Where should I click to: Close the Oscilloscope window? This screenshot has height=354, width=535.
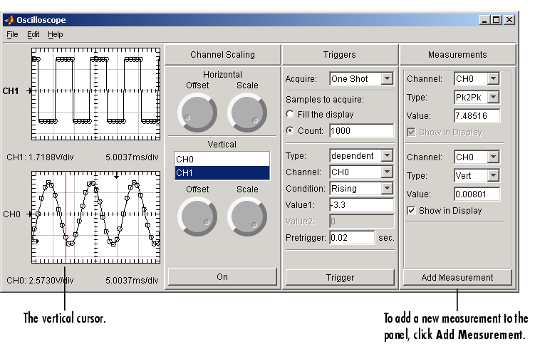[509, 20]
